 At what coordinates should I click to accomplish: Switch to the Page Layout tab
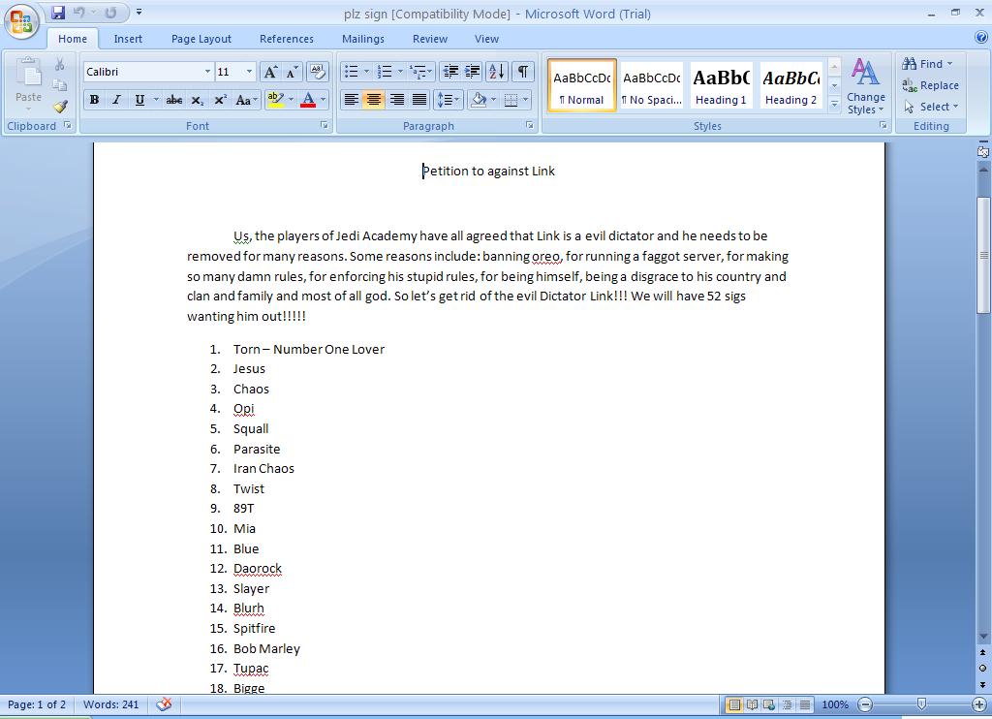click(201, 39)
